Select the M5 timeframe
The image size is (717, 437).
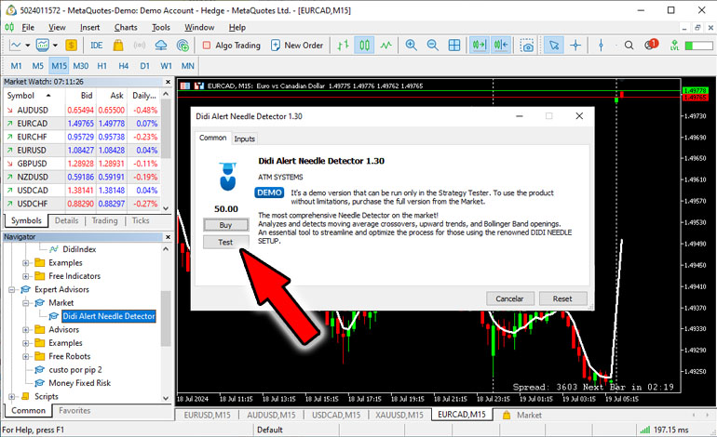pyautogui.click(x=37, y=66)
